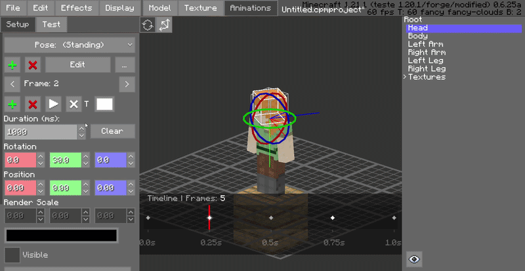Add a new frame with green plus

click(x=12, y=104)
